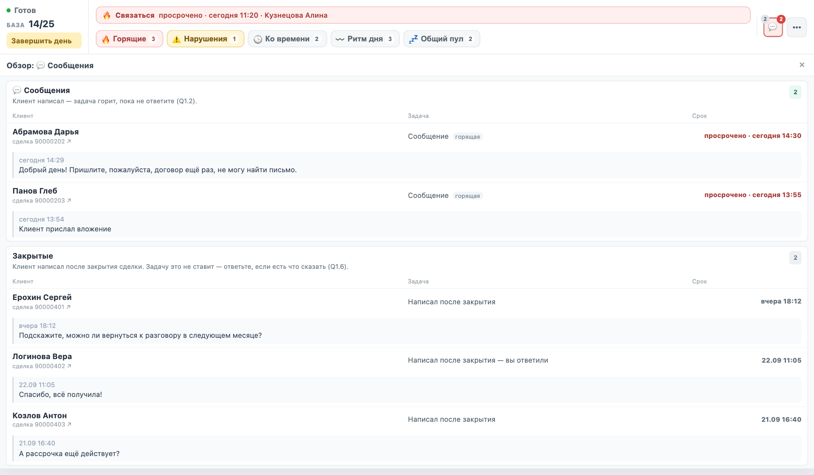Viewport: 814px width, 475px height.
Task: Open deal 90000202 external link arrow
Action: pos(69,141)
